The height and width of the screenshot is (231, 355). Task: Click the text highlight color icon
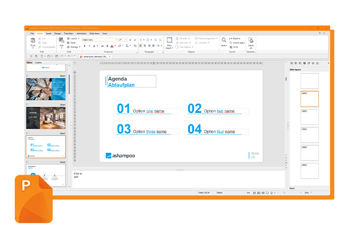(120, 46)
